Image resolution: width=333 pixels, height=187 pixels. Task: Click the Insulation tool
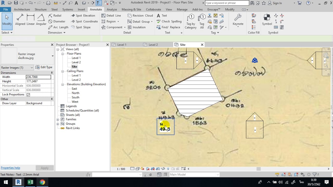point(137,27)
